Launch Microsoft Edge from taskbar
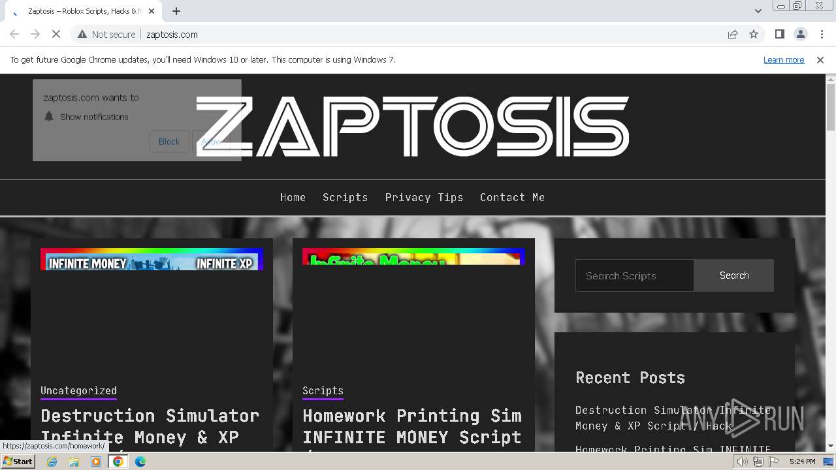 pyautogui.click(x=140, y=462)
